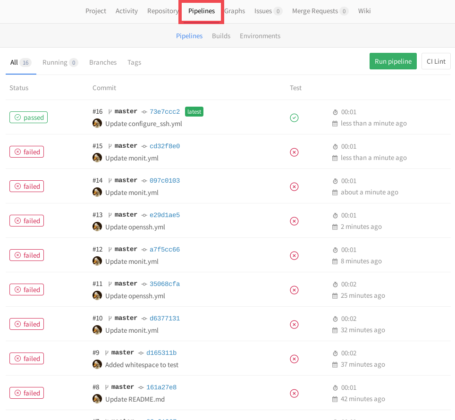This screenshot has height=420, width=455.
Task: Click the Run pipeline button
Action: click(393, 61)
